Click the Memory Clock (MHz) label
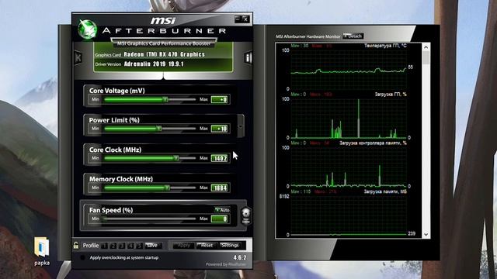Viewport: 497px width, 279px height. tap(121, 179)
